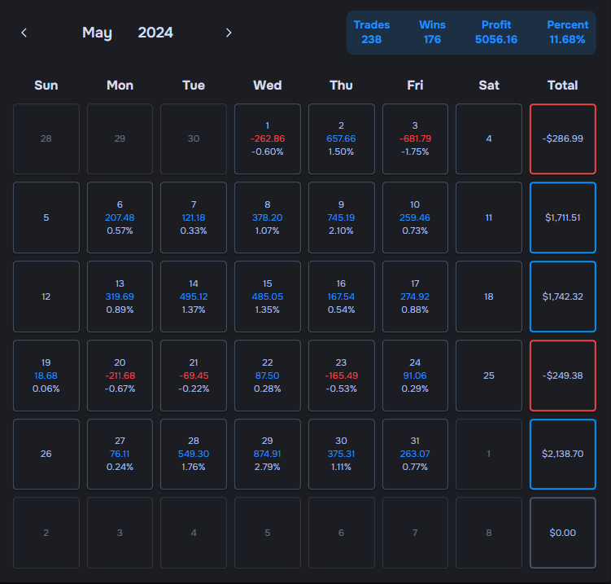Open weekly total showing $2,138.70
This screenshot has height=584, width=611.
point(562,454)
